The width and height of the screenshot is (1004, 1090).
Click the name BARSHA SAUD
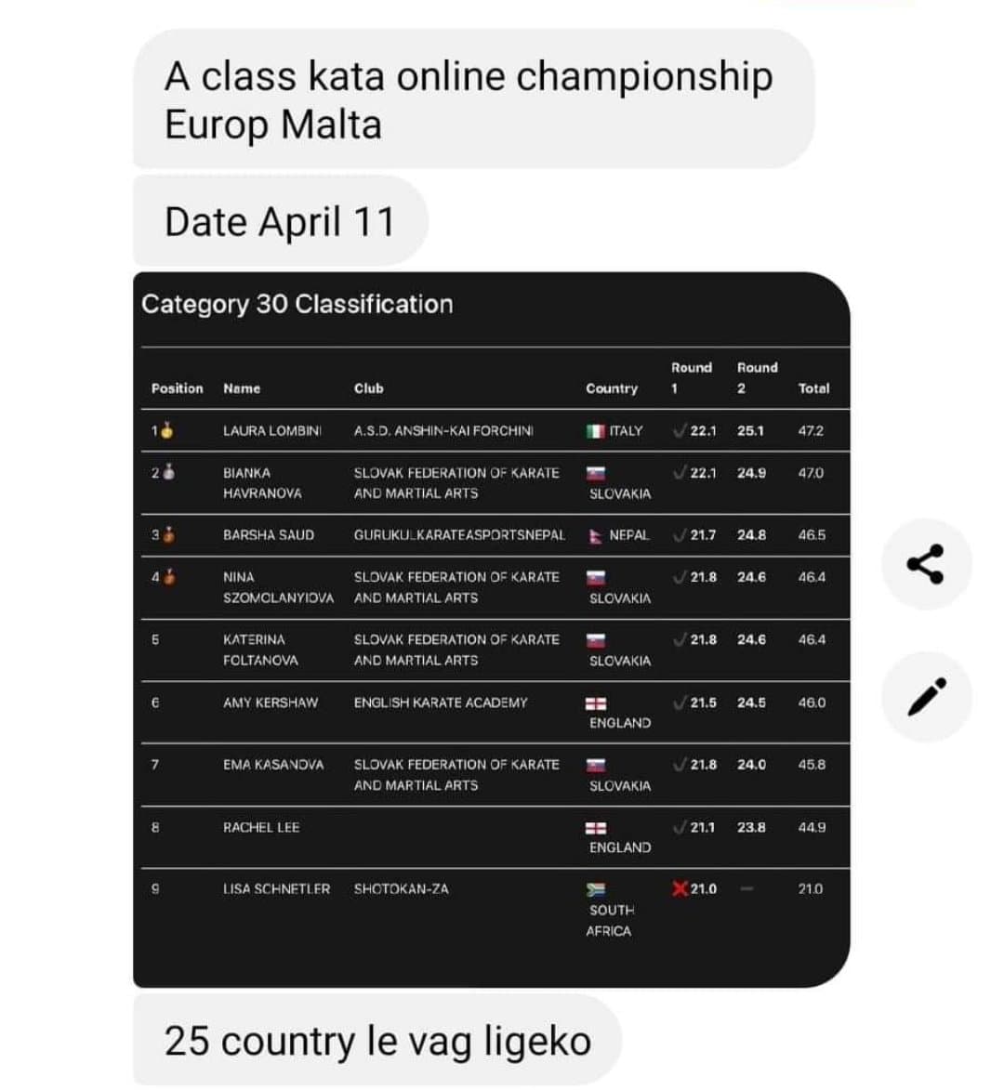pos(269,535)
